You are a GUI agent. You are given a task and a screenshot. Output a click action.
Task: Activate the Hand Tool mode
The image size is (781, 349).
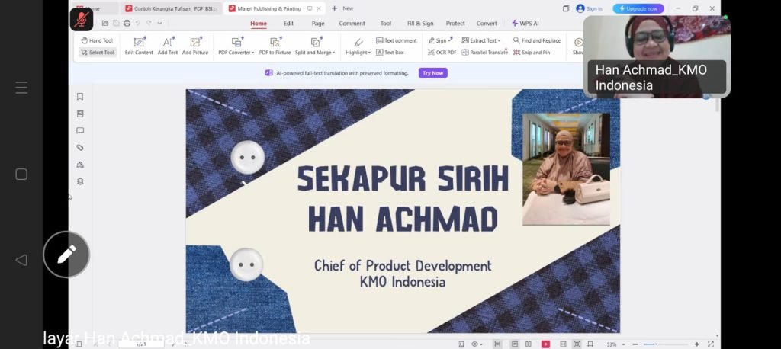click(x=97, y=40)
